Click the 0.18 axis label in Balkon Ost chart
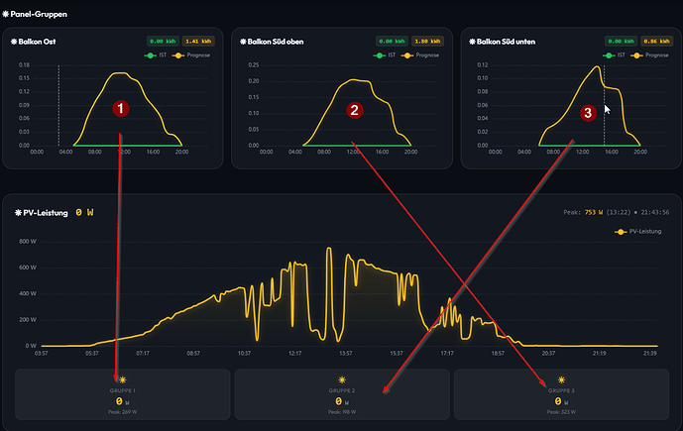Image resolution: width=683 pixels, height=431 pixels. (24, 65)
